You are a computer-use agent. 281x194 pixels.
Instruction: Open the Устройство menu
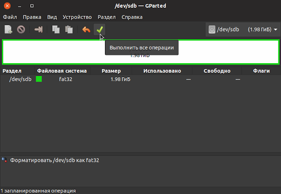[77, 17]
